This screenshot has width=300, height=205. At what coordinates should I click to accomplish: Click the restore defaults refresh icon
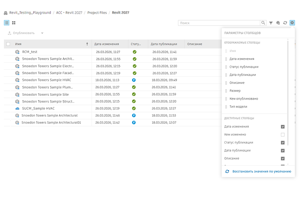pos(227,171)
